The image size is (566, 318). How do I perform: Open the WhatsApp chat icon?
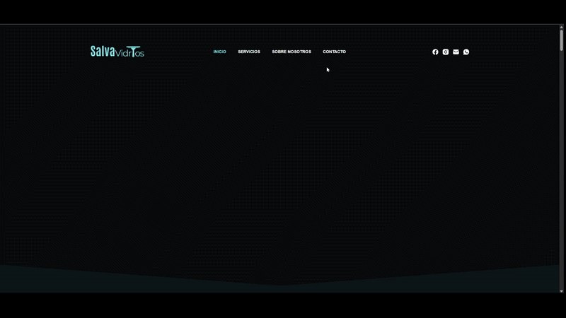tap(466, 52)
